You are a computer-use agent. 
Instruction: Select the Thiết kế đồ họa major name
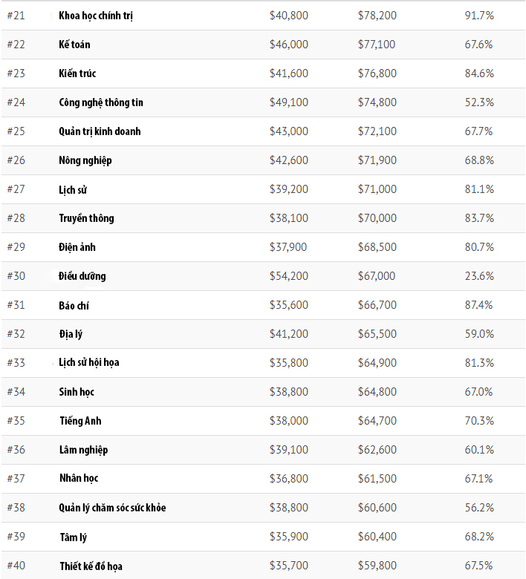91,566
